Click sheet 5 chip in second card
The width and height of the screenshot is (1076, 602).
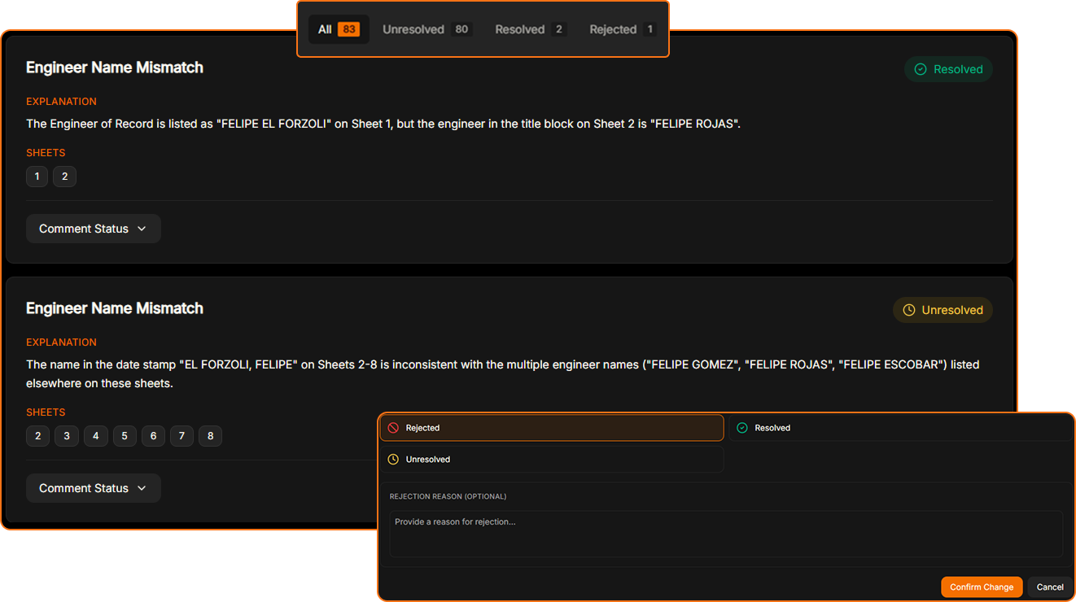point(125,436)
